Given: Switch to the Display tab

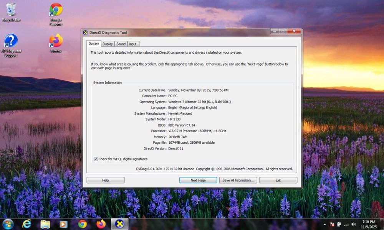Looking at the screenshot, I should 108,44.
